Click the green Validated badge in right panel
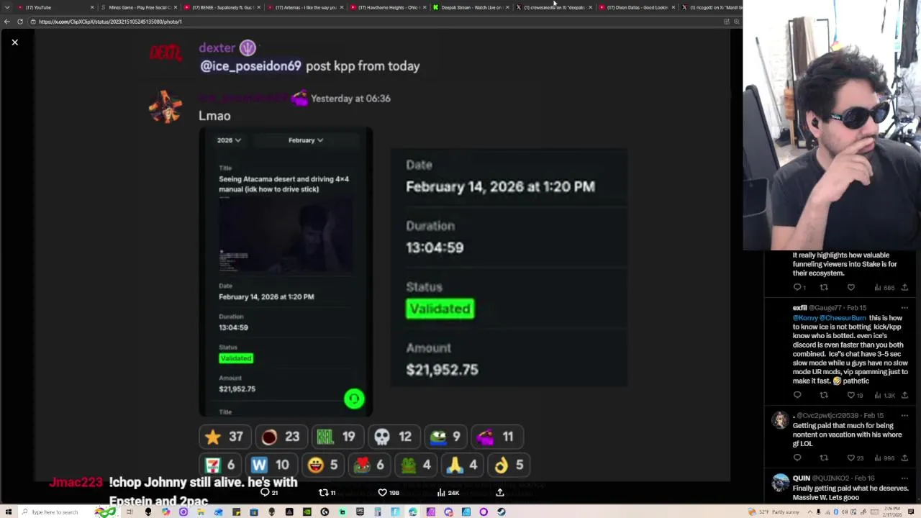 (440, 309)
